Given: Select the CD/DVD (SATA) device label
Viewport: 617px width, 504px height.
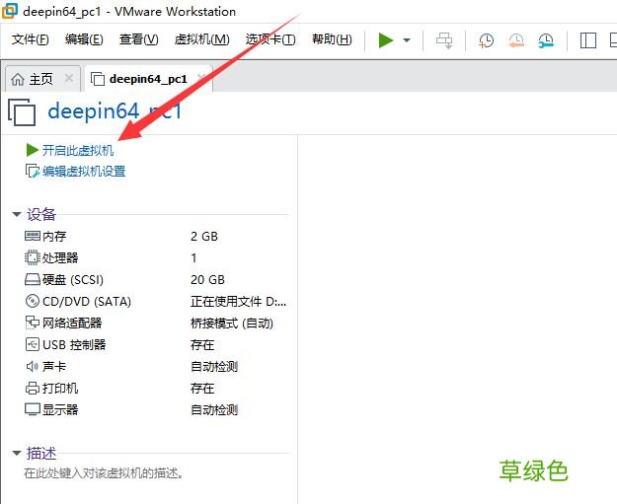Looking at the screenshot, I should (87, 302).
